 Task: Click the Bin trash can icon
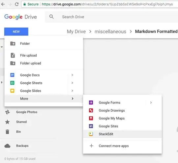[7, 132]
